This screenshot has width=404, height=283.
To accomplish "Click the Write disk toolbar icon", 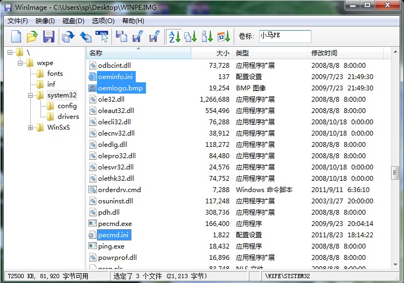I will click(x=86, y=36).
